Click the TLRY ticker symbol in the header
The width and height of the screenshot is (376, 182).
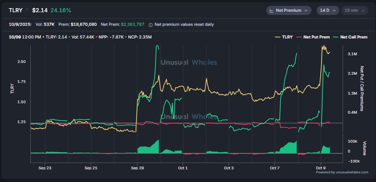15,10
